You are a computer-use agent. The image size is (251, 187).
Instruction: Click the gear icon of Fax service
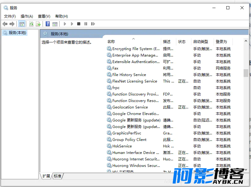[x=109, y=68]
